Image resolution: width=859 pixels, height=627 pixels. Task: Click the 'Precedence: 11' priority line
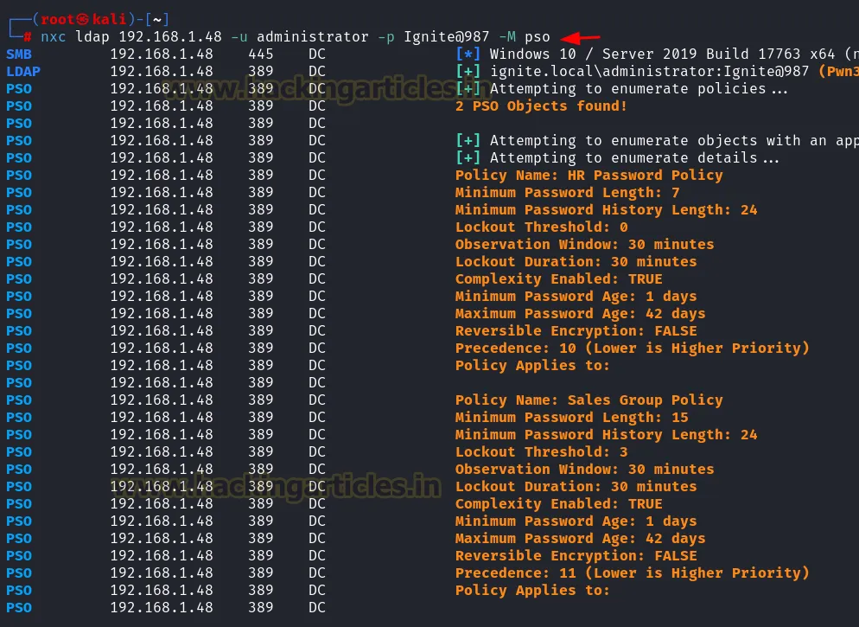pyautogui.click(x=632, y=573)
